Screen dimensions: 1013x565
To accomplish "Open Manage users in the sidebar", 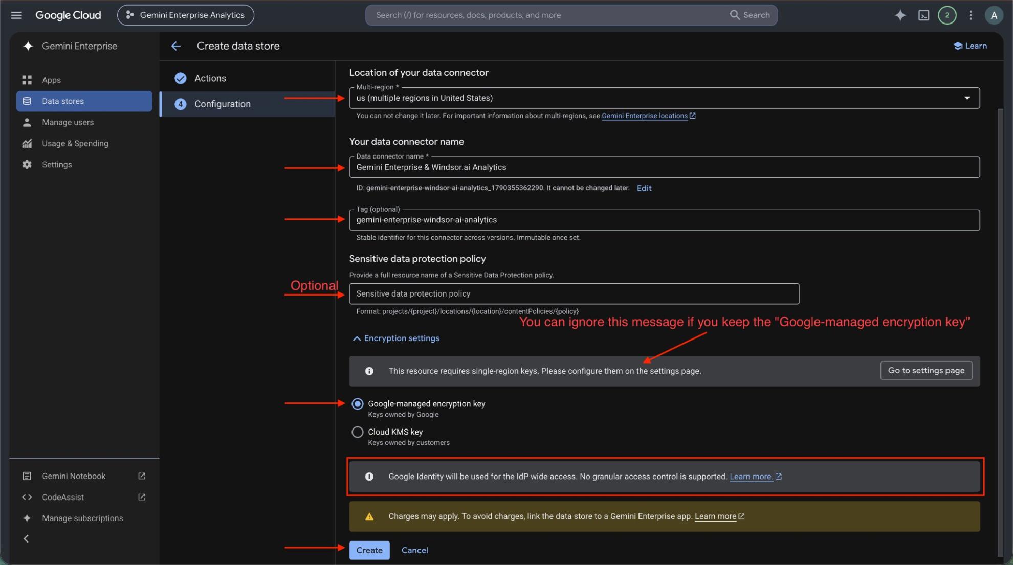I will 84,122.
